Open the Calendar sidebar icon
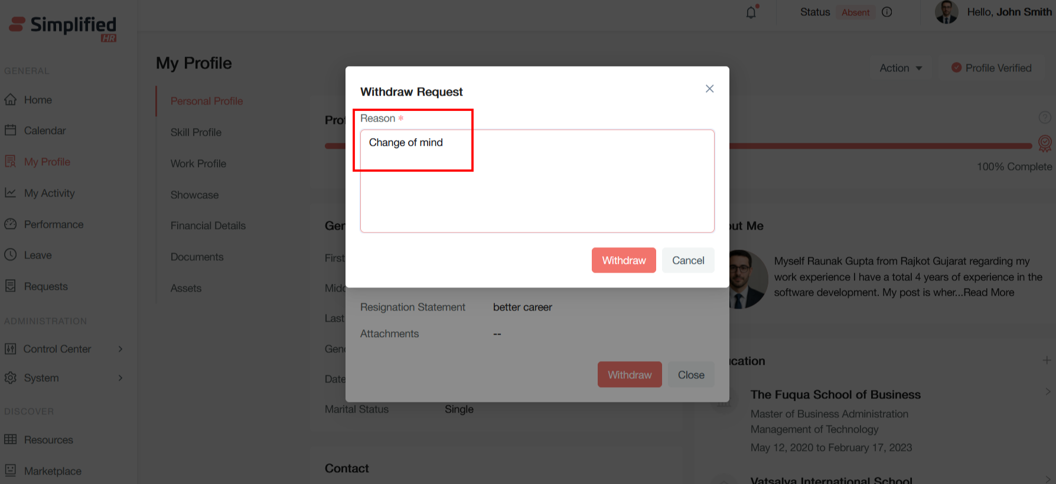Viewport: 1056px width, 484px height. coord(11,130)
